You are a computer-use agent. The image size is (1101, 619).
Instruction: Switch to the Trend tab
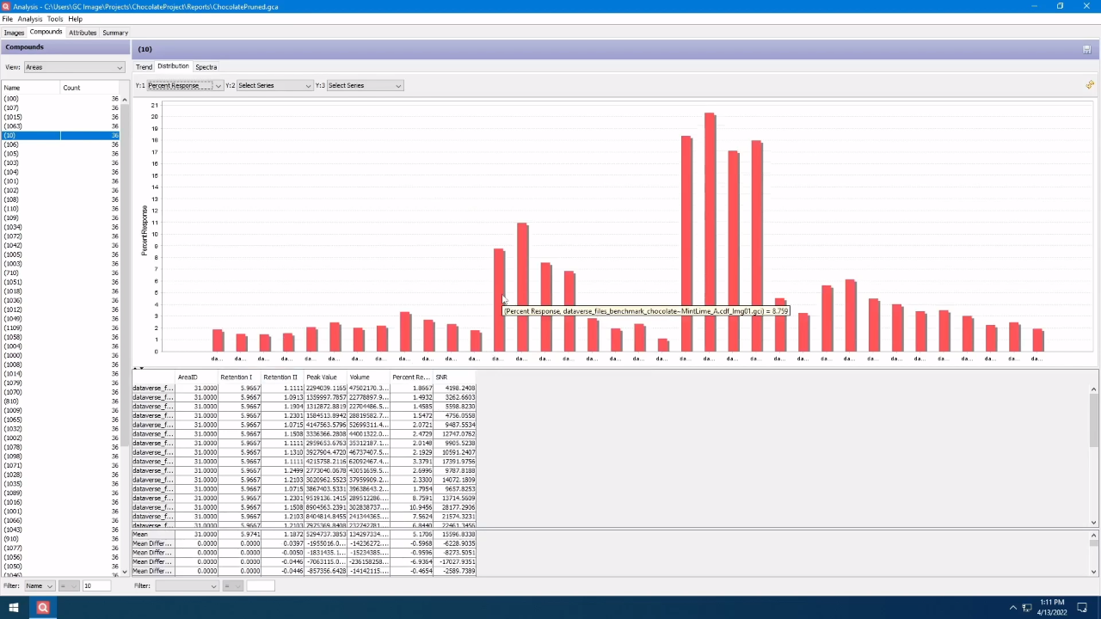[x=144, y=67]
